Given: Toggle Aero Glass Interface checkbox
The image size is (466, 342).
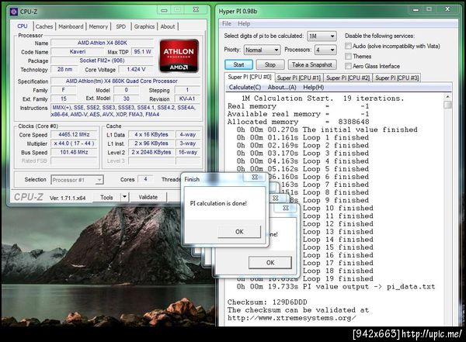Looking at the screenshot, I should (348, 66).
